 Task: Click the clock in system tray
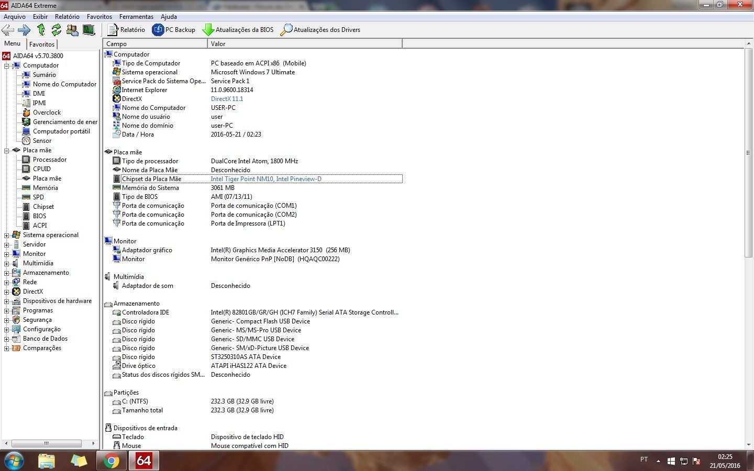pyautogui.click(x=725, y=461)
